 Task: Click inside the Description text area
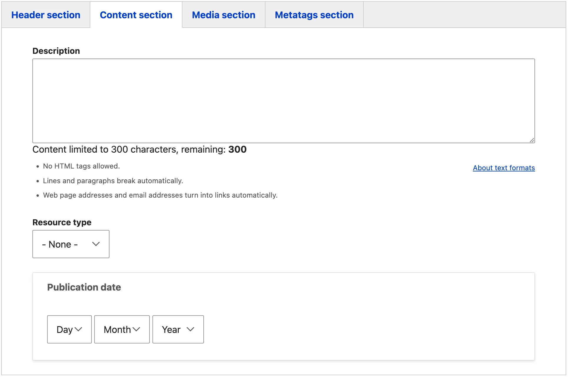click(283, 101)
